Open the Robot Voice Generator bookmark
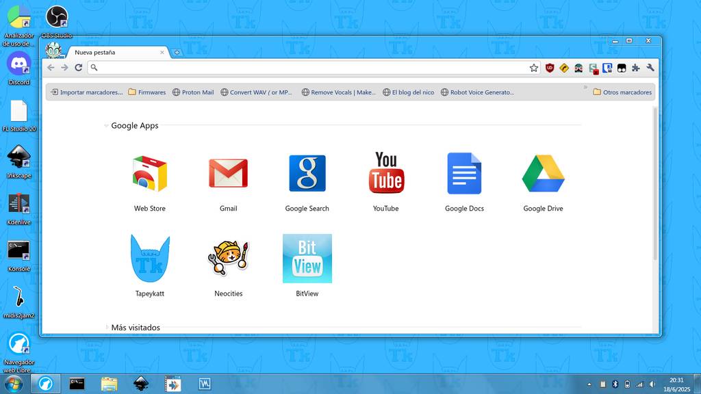The image size is (701, 394). point(477,92)
